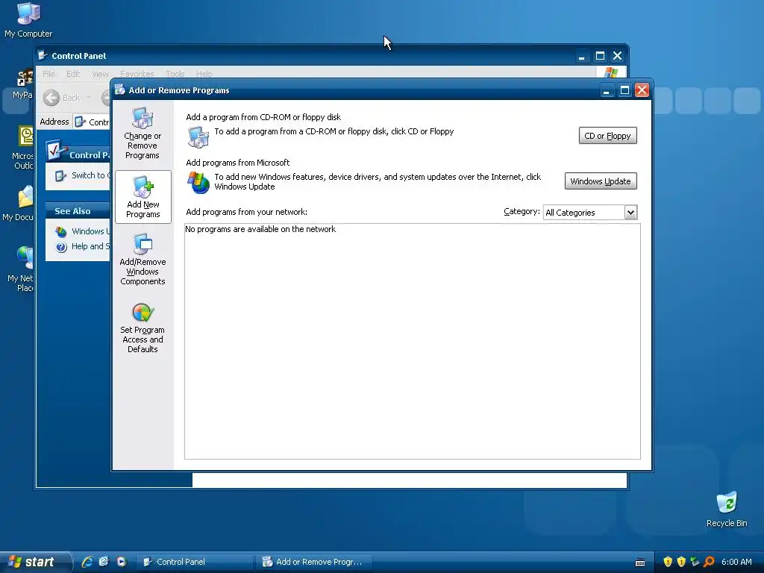Click the orange magnifier tray icon
The width and height of the screenshot is (764, 573).
709,562
